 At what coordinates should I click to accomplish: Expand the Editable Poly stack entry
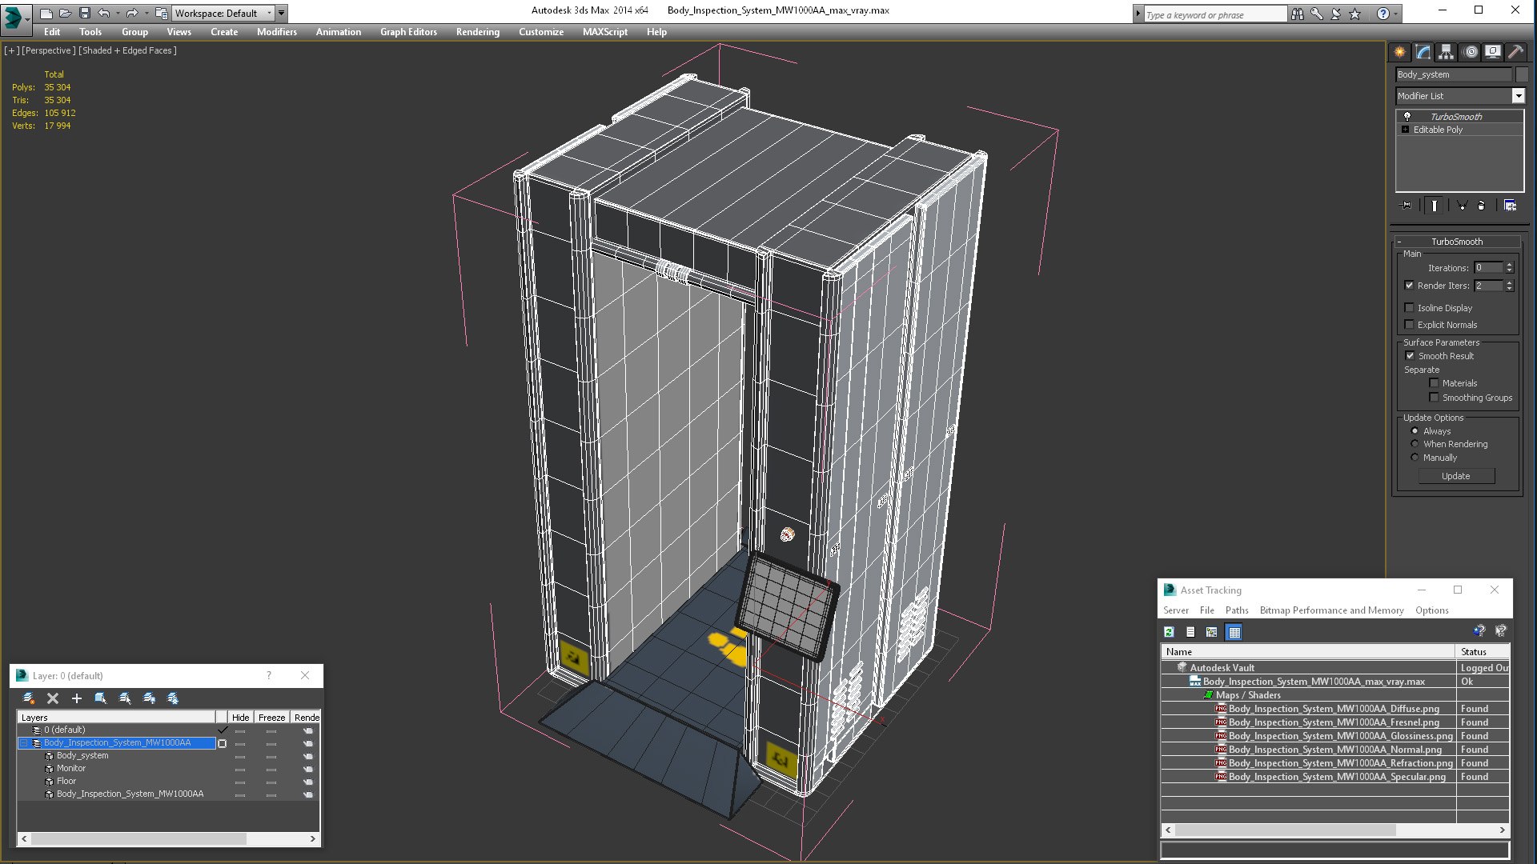click(x=1405, y=130)
